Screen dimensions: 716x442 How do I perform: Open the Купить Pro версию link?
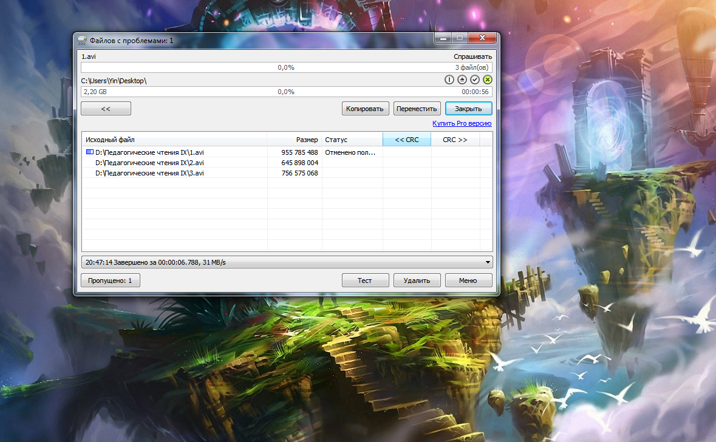pos(462,123)
